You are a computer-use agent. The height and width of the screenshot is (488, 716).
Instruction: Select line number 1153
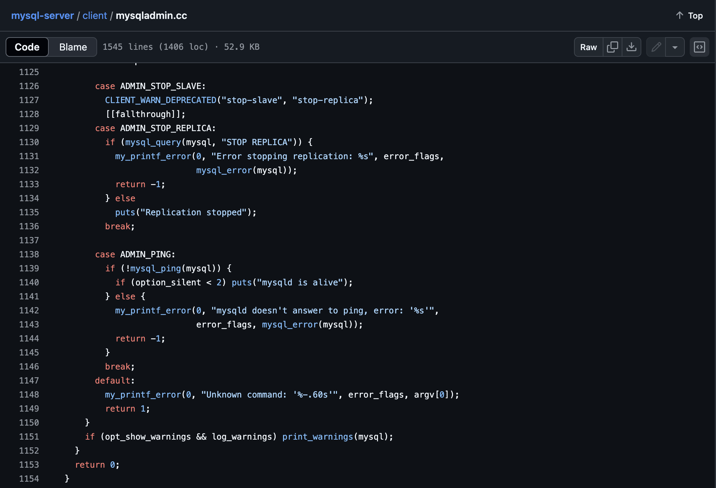click(29, 465)
